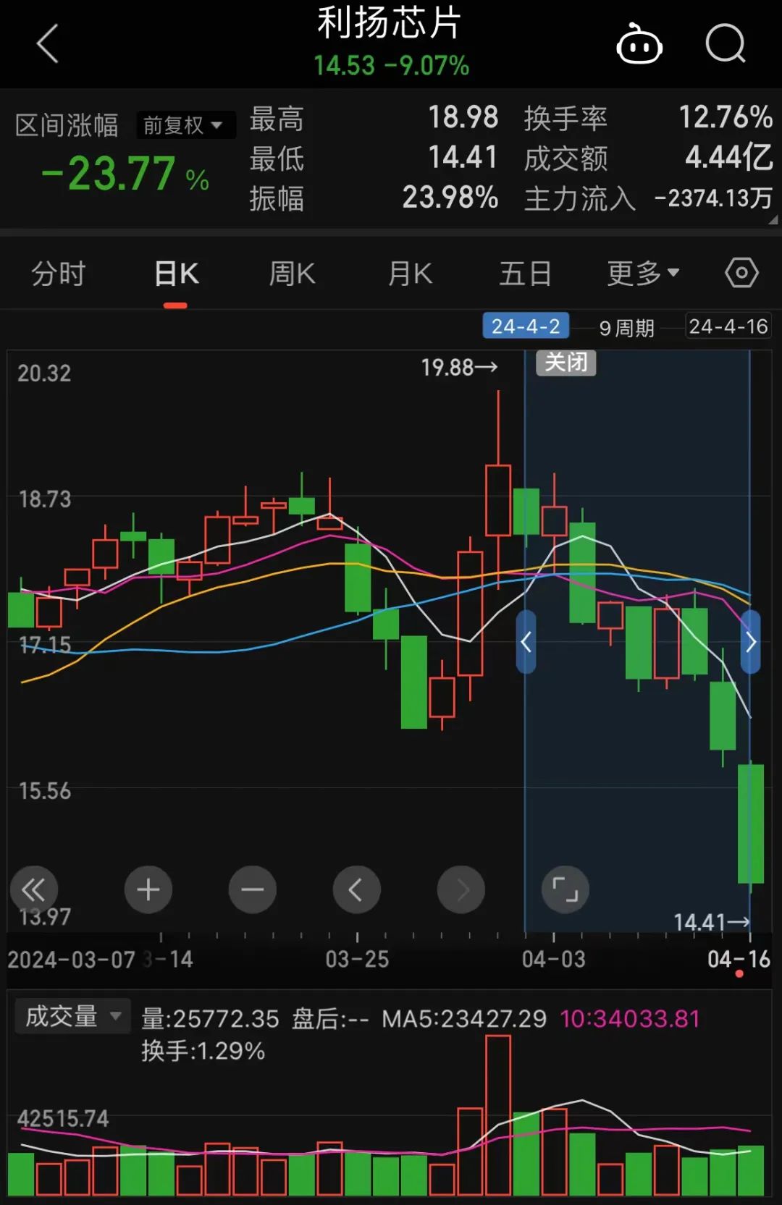The image size is (782, 1205).
Task: Tap the 成交额 4.44亿 value
Action: pos(728,157)
